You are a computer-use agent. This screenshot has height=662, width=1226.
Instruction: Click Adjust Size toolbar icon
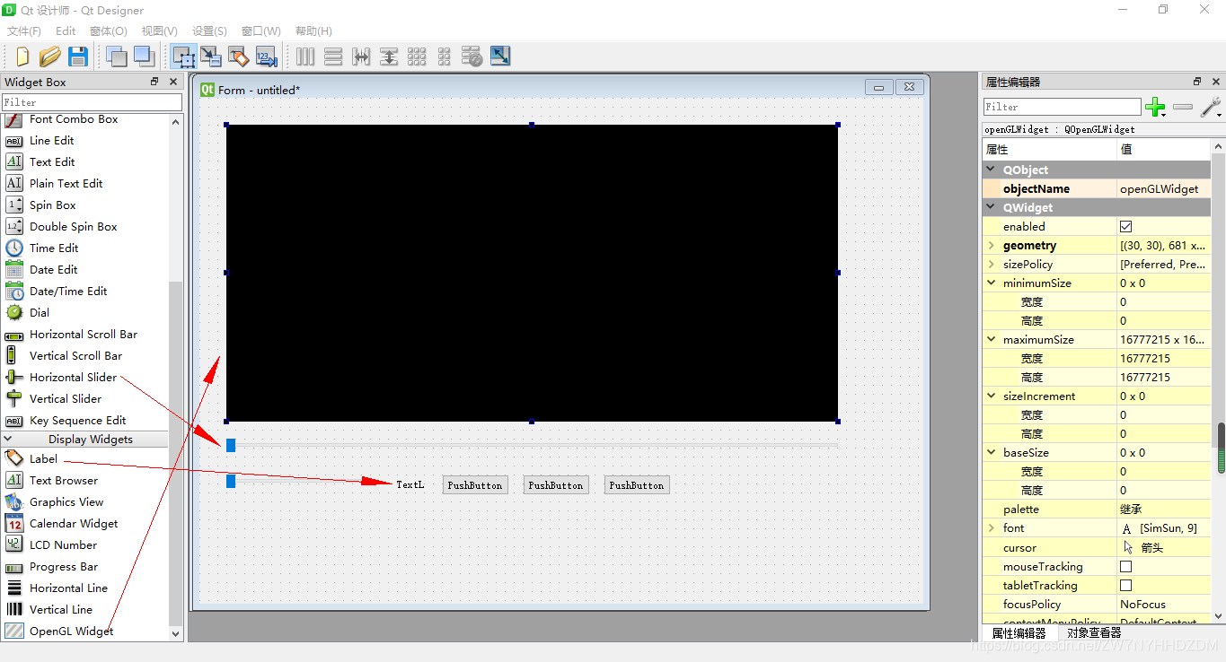point(500,57)
